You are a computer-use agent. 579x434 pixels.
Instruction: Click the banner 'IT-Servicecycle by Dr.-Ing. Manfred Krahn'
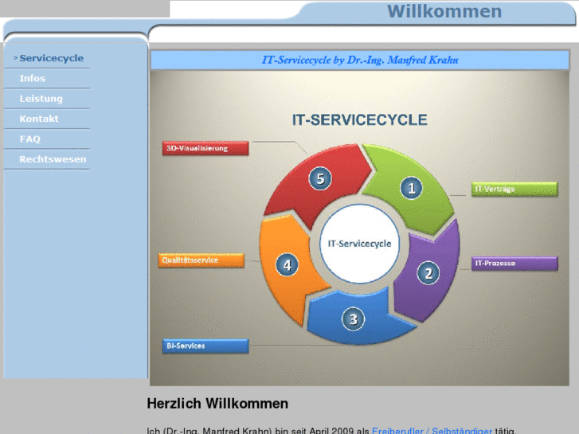click(x=360, y=60)
